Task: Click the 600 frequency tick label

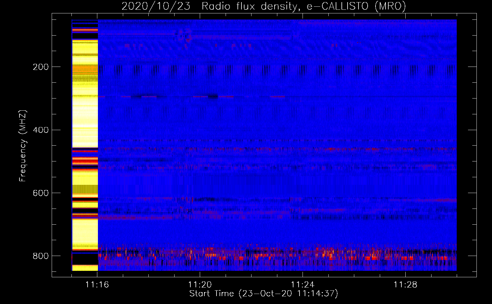Action: (41, 193)
